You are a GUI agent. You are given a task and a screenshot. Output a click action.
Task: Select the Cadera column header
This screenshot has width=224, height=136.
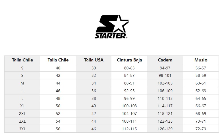165,60
